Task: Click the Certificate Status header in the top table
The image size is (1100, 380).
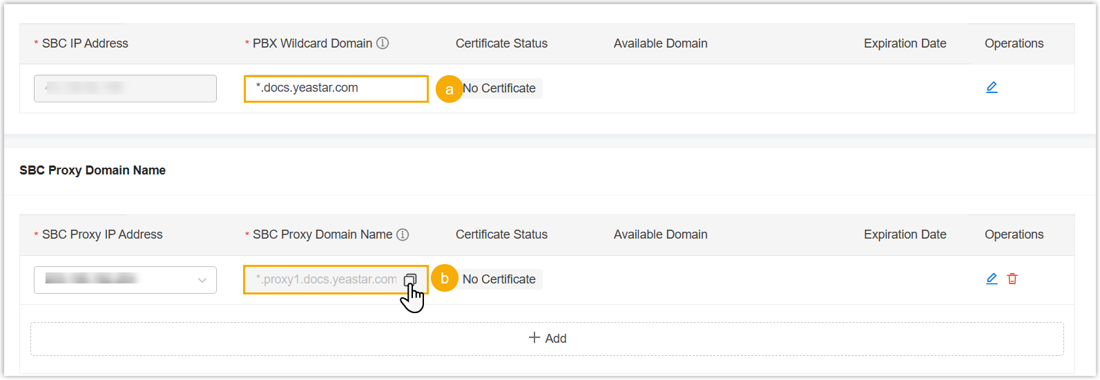Action: point(501,43)
